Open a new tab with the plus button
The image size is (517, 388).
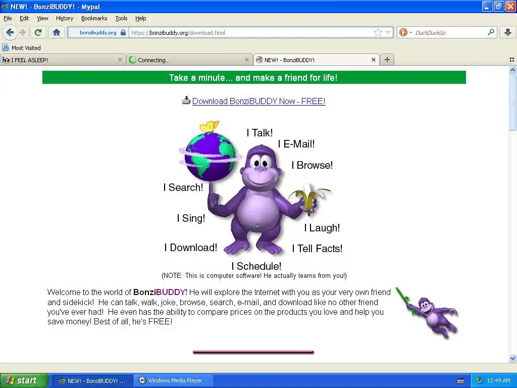tap(387, 60)
